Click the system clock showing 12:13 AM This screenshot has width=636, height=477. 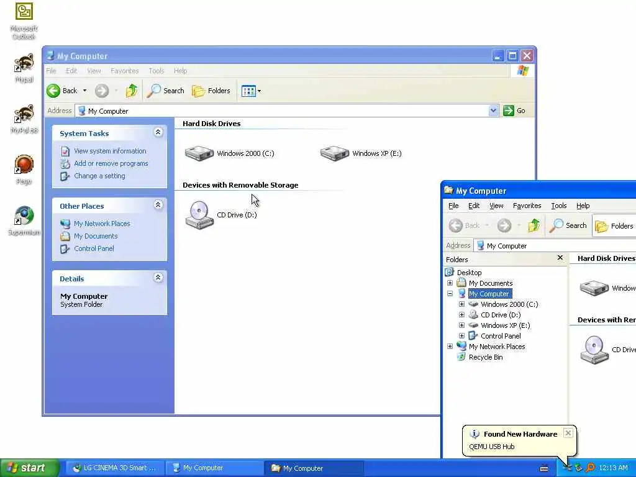coord(613,468)
